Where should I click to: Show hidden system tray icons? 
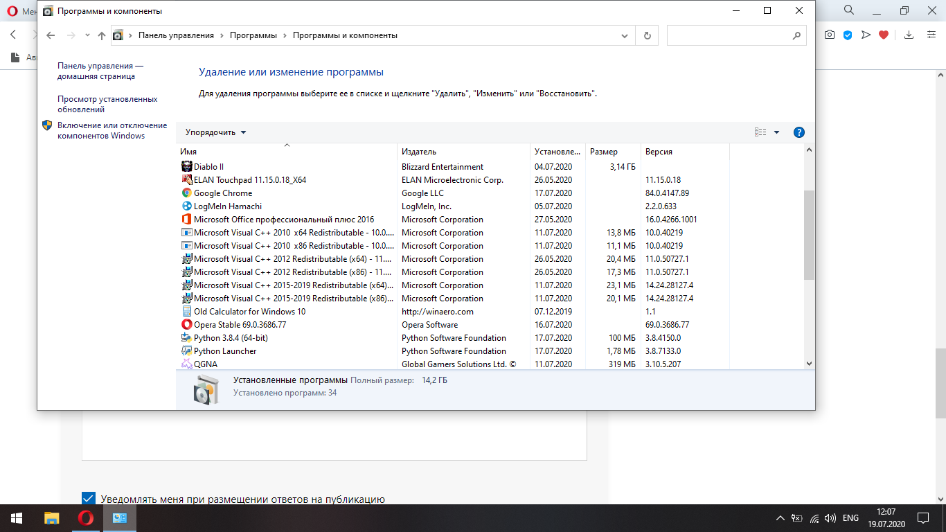pos(780,517)
